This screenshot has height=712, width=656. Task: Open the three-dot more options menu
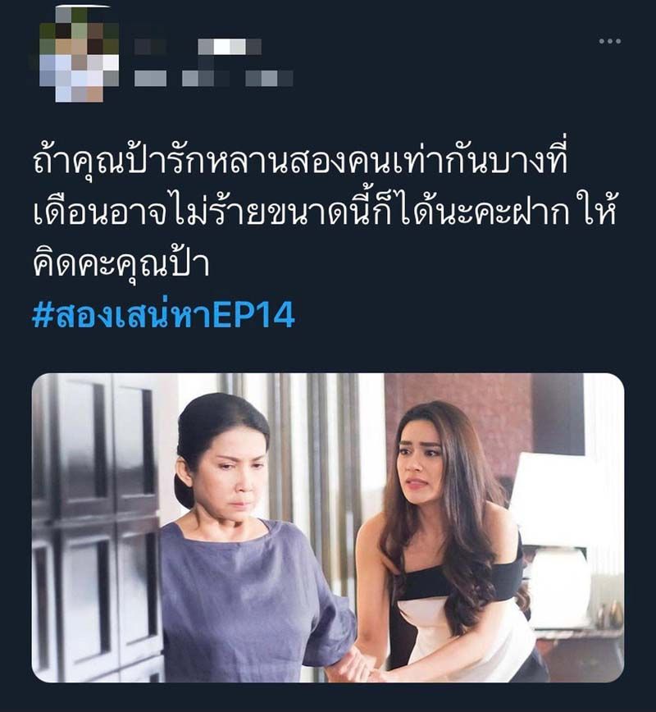click(610, 41)
